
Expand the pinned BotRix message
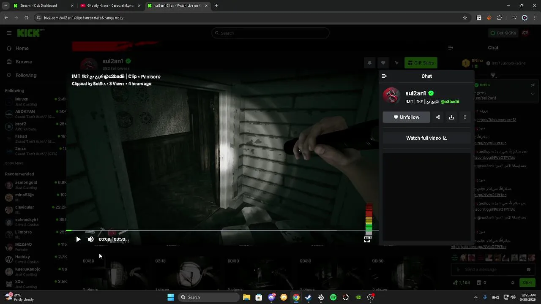pyautogui.click(x=533, y=94)
